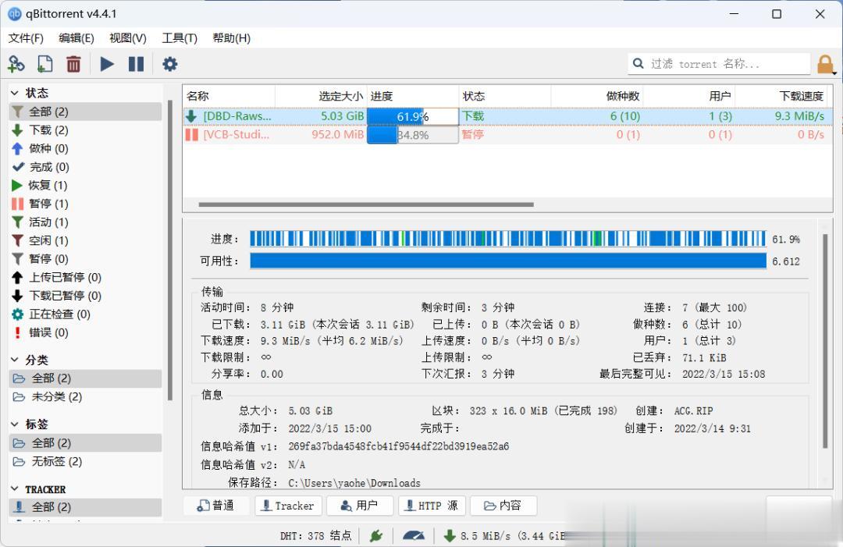Focus the torrent name filter field
This screenshot has height=547, width=843.
[719, 64]
